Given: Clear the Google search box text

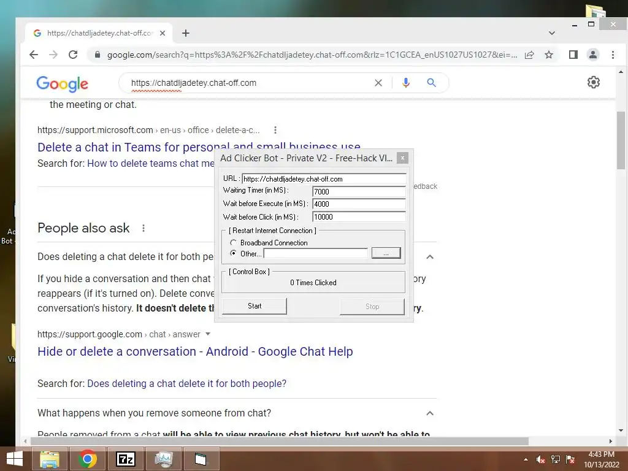Looking at the screenshot, I should (378, 83).
